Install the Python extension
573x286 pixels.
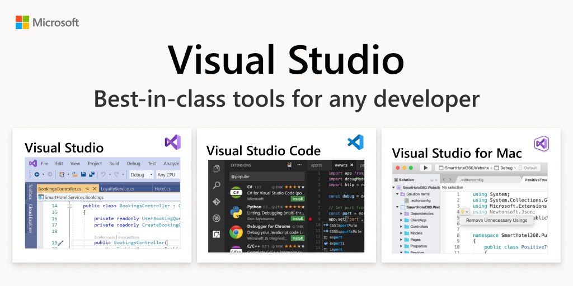pyautogui.click(x=298, y=218)
